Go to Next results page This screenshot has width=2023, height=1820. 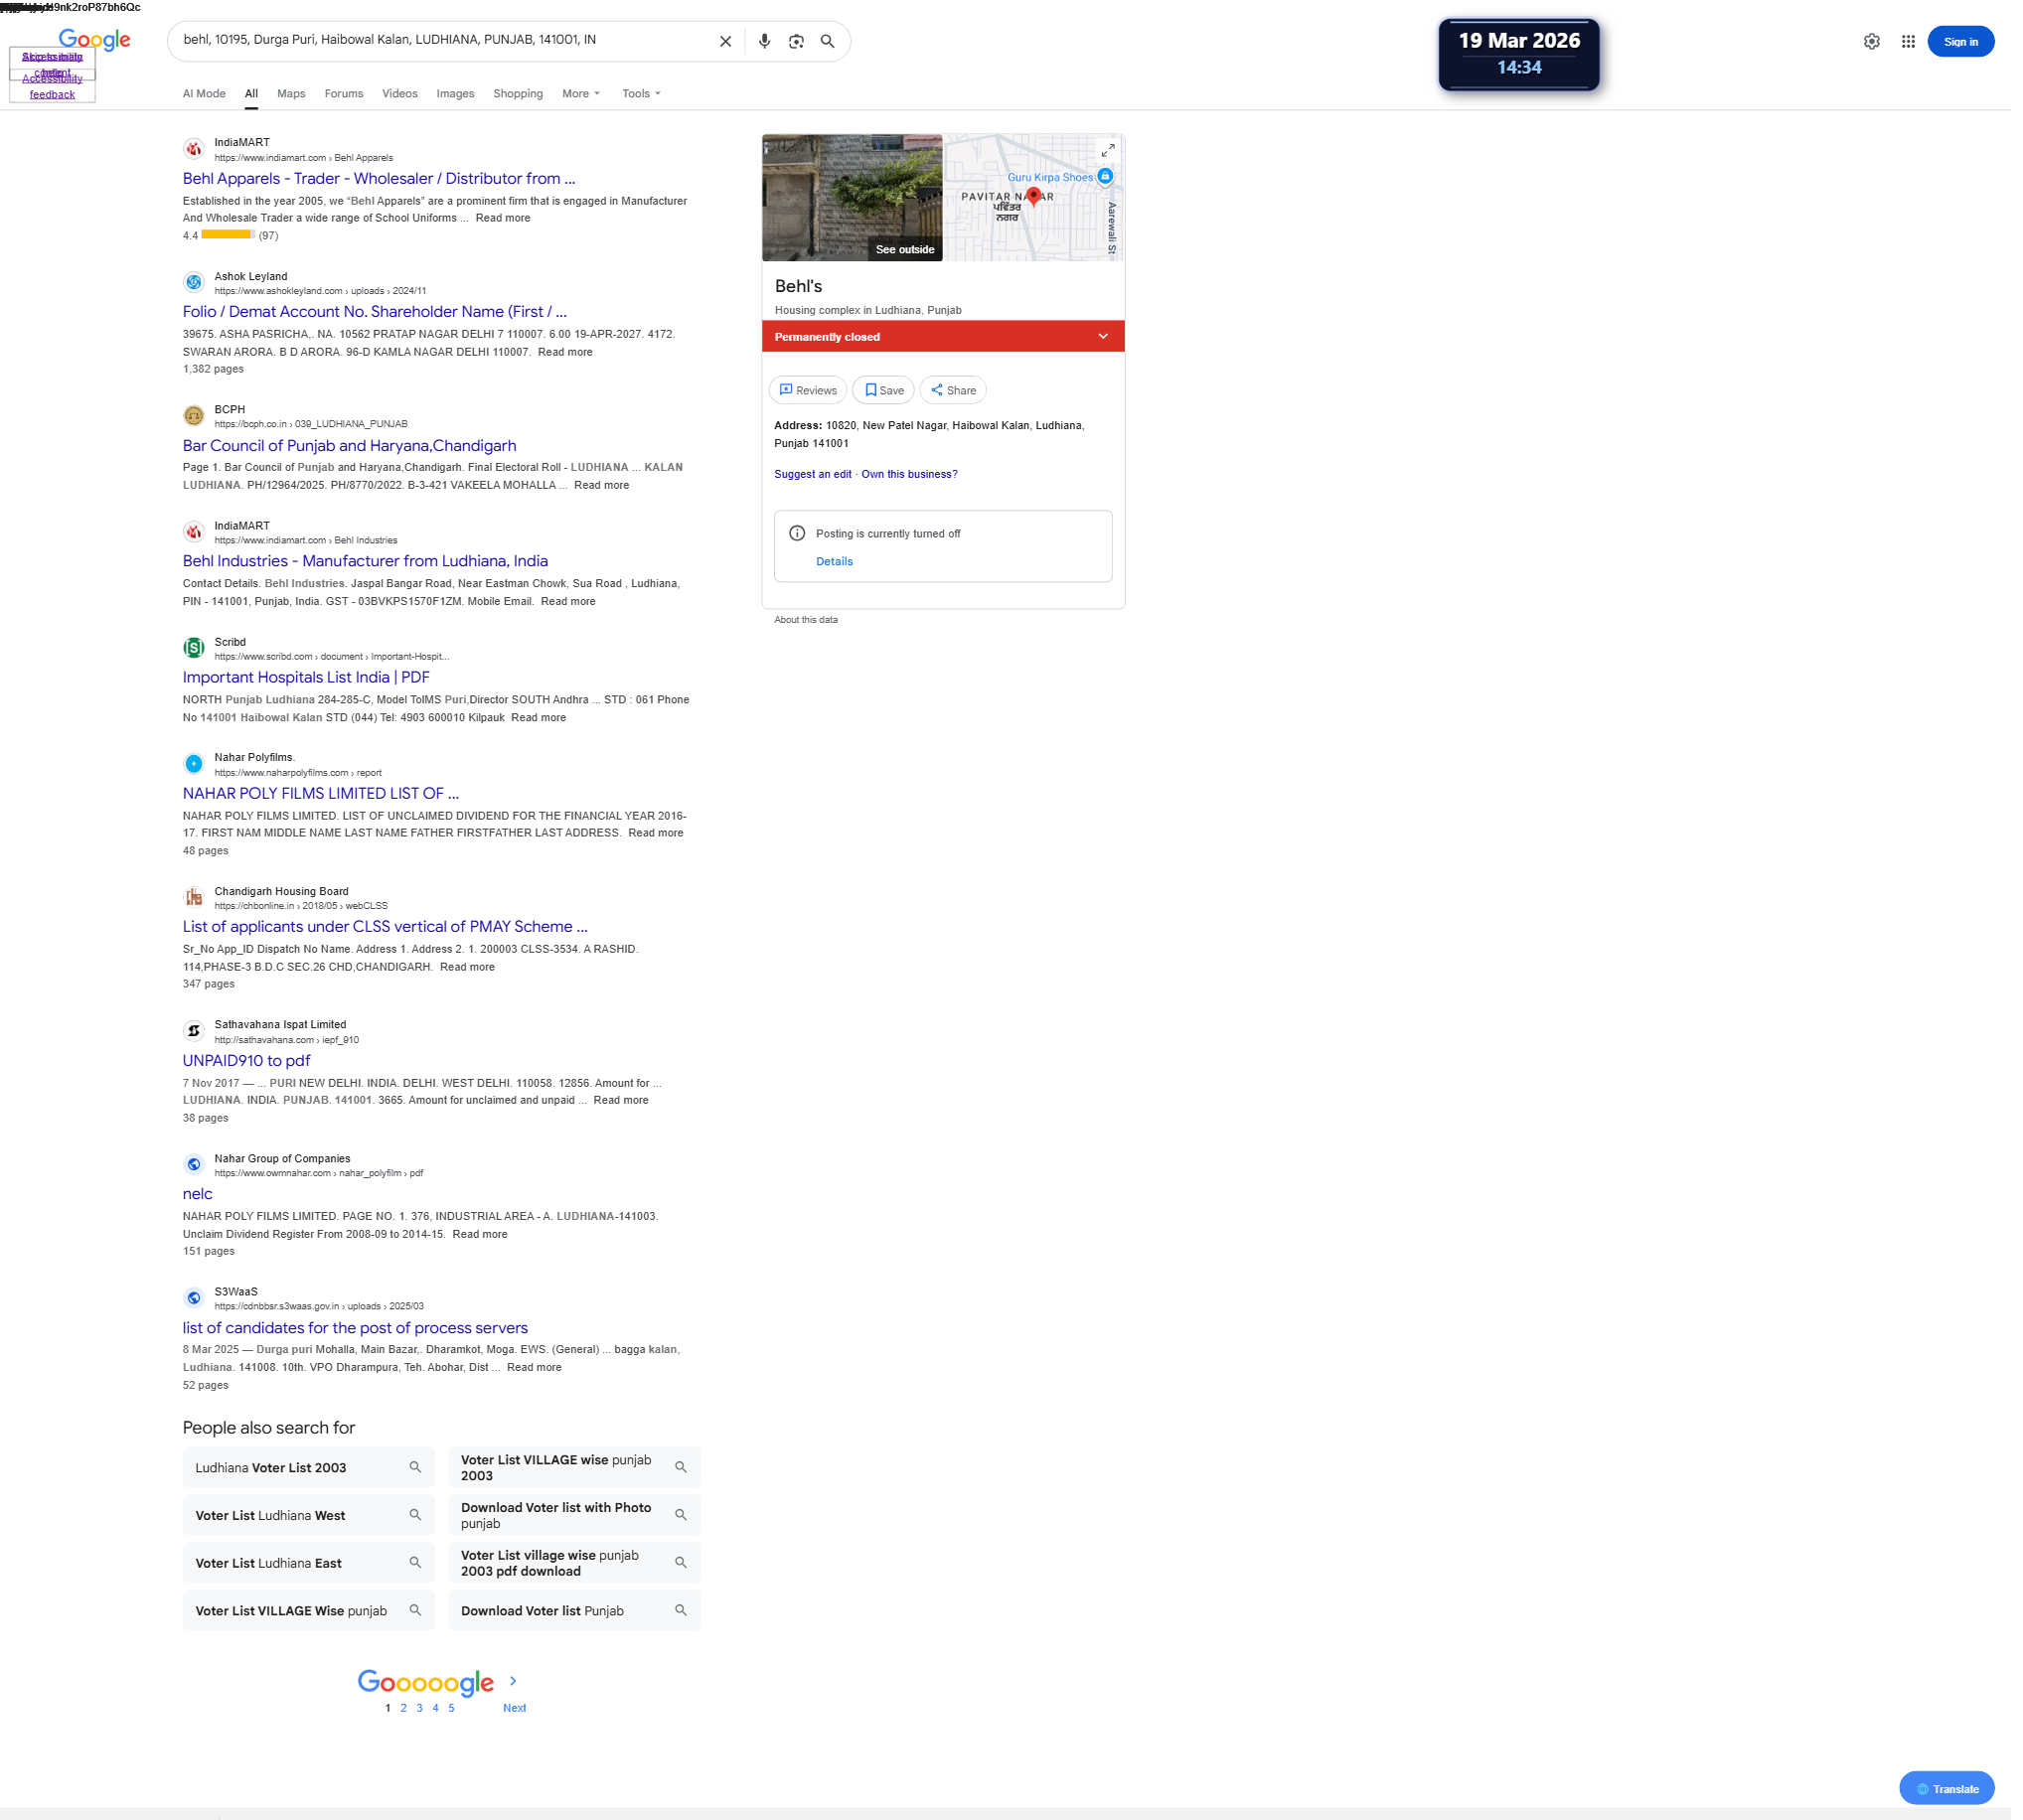click(514, 1707)
